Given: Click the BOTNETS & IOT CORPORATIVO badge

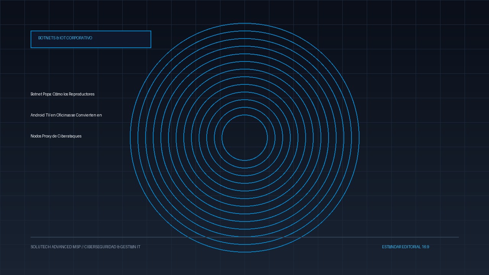Looking at the screenshot, I should (91, 39).
